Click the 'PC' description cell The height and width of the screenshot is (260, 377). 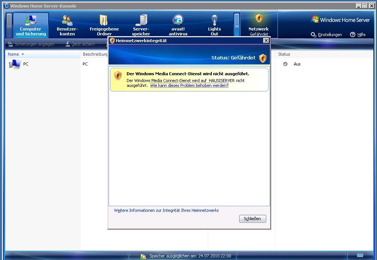(x=85, y=64)
